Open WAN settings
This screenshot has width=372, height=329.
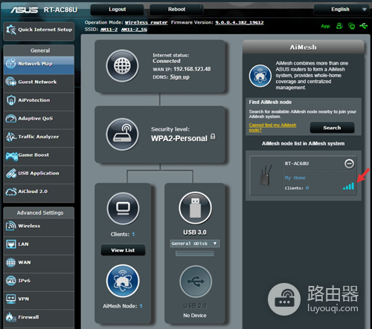point(39,264)
